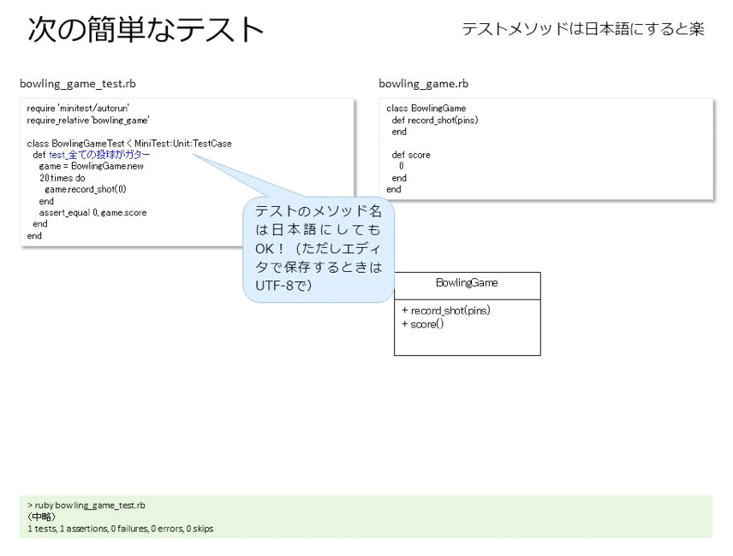733x556 pixels.
Task: Click the BowlingGame class name in the UML box
Action: click(467, 282)
